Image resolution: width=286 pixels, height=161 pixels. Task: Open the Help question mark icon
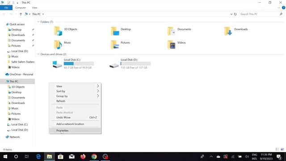[x=283, y=8]
